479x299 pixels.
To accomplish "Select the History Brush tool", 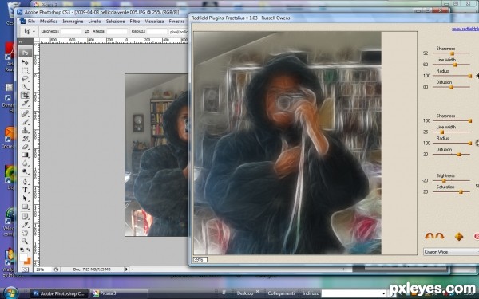I will pyautogui.click(x=25, y=138).
